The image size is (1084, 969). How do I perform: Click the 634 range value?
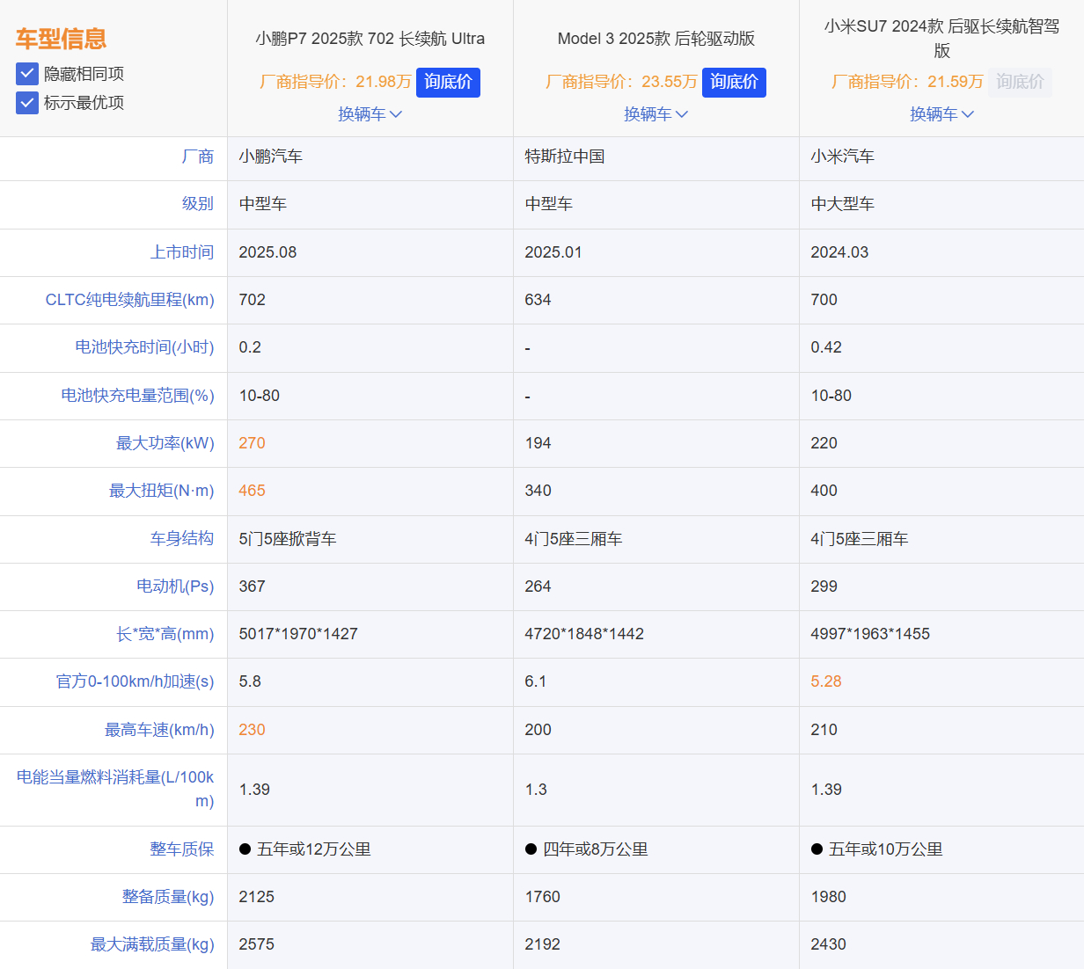coord(538,300)
